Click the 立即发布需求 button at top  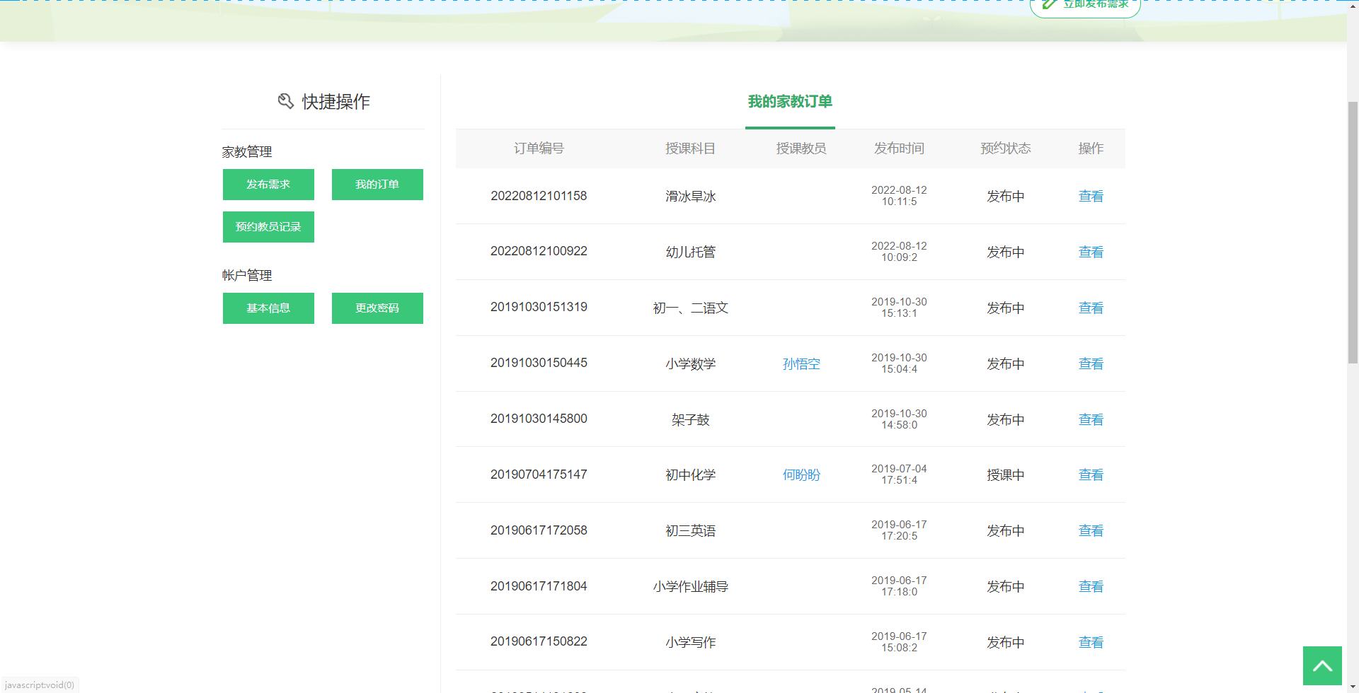pyautogui.click(x=1085, y=6)
